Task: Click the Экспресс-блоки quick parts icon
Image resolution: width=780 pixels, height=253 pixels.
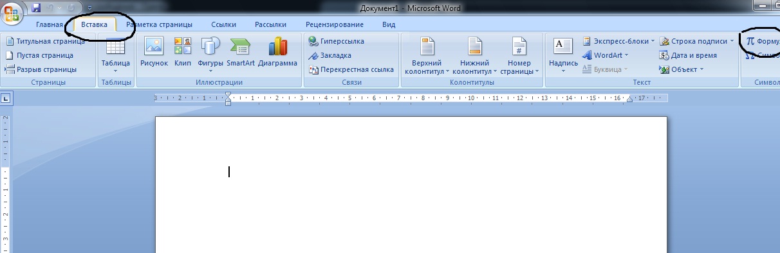Action: tap(587, 41)
